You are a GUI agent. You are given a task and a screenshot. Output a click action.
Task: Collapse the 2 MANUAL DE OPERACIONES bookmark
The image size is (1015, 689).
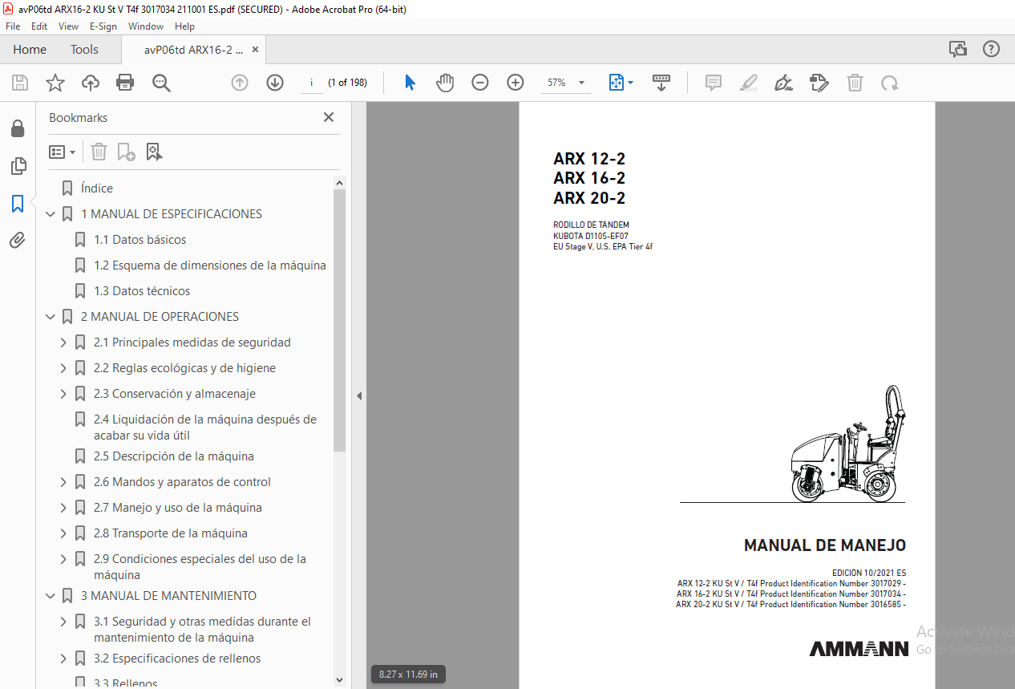tap(51, 317)
